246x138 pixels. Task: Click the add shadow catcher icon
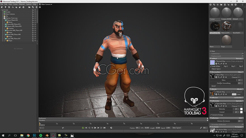pos(16,7)
